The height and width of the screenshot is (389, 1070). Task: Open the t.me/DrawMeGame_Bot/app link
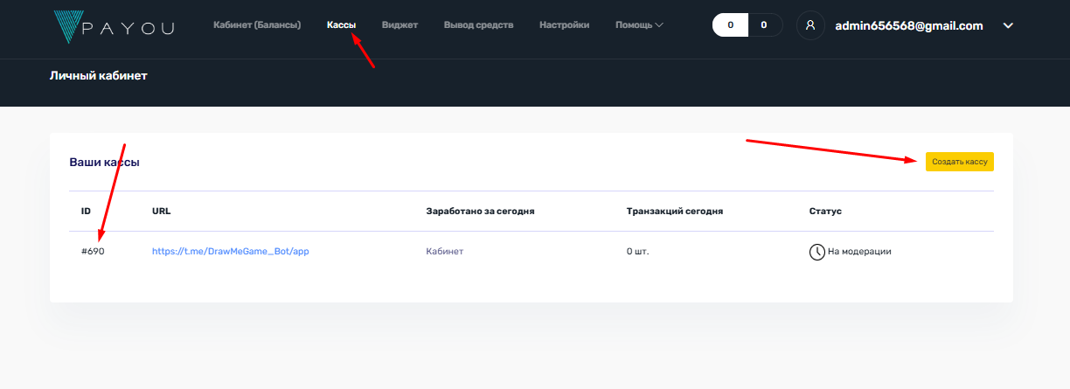[x=231, y=251]
